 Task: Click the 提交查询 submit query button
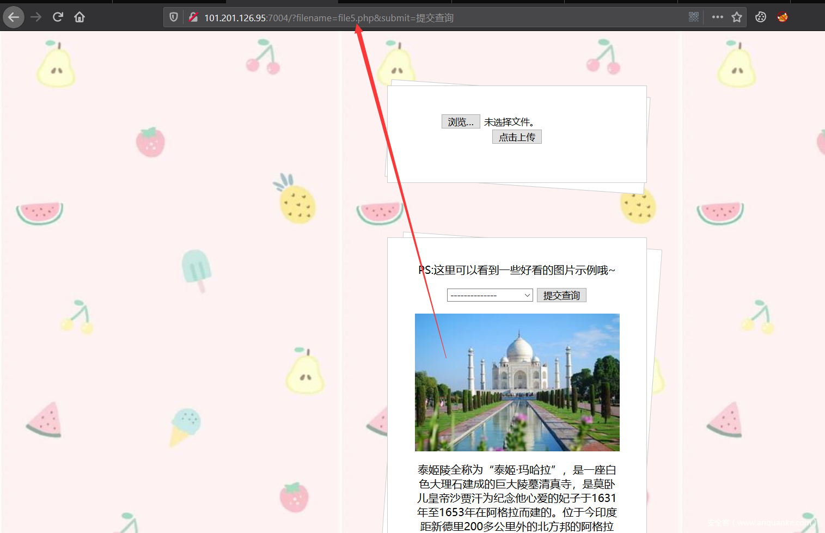click(x=561, y=295)
